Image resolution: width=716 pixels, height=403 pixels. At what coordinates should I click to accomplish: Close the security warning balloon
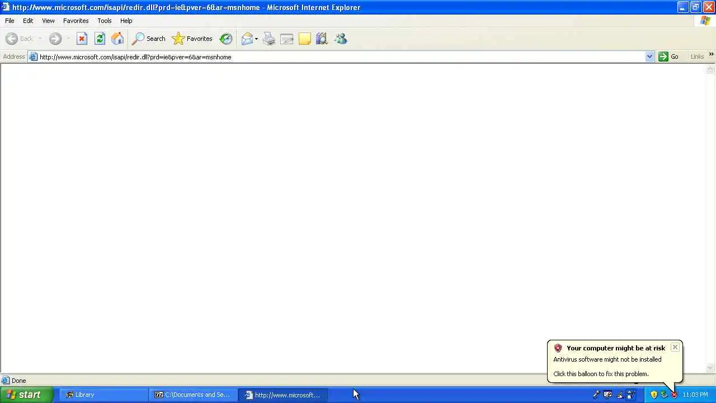click(675, 348)
